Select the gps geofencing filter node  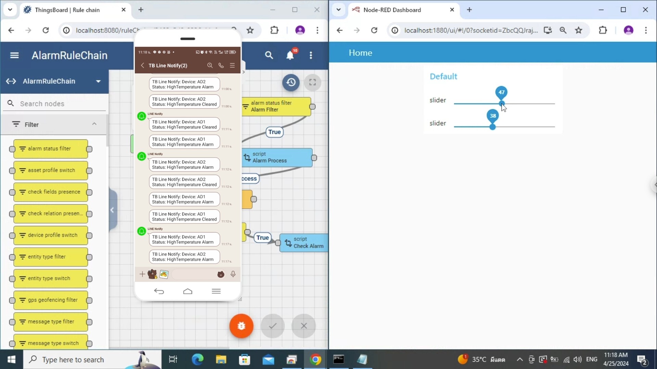tap(51, 300)
